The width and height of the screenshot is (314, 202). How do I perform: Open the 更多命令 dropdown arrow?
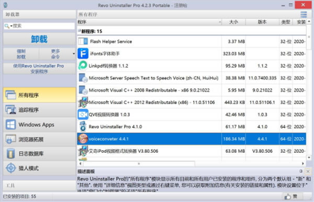tap(74, 54)
